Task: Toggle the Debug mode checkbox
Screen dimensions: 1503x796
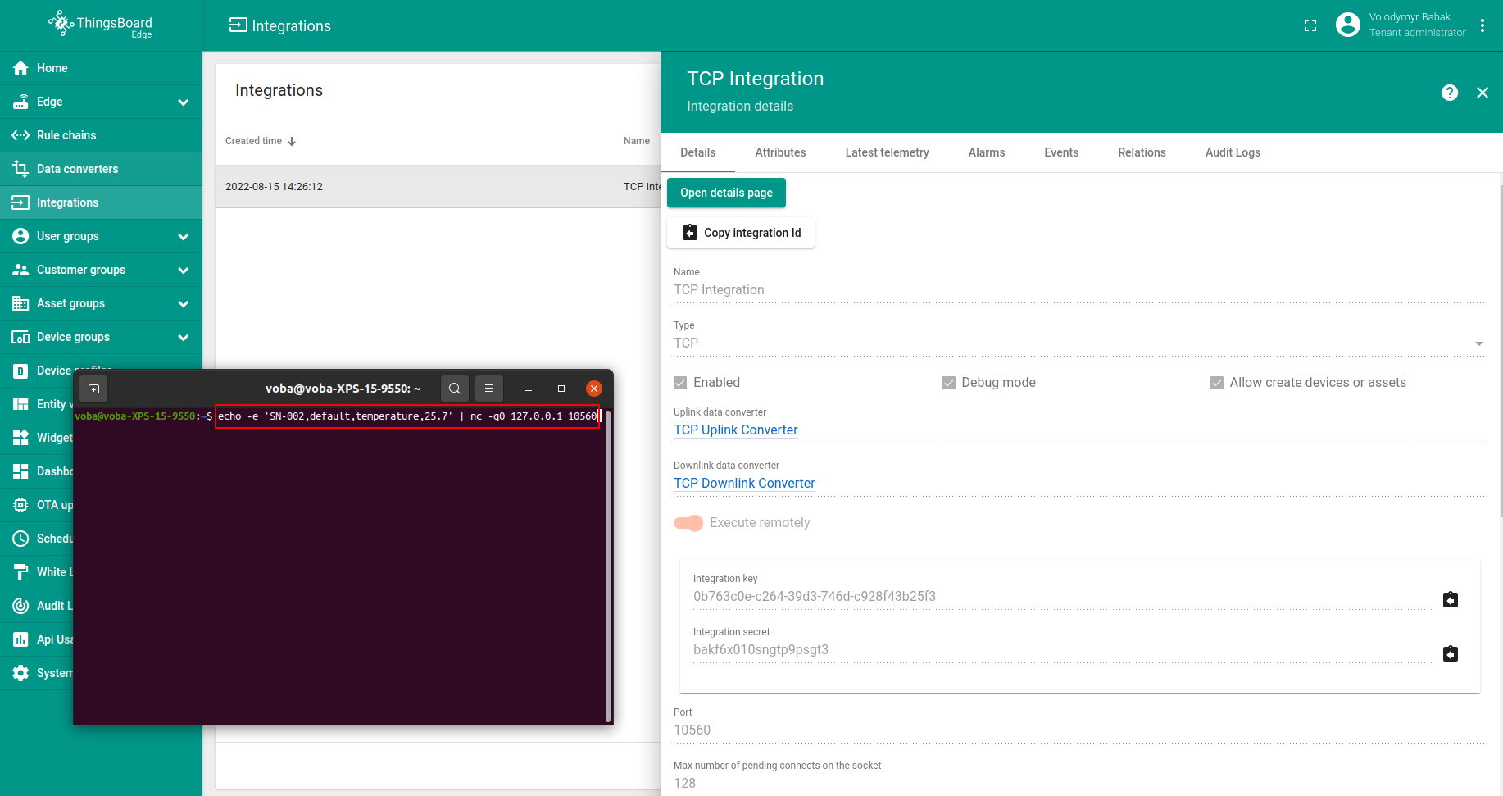Action: 949,383
